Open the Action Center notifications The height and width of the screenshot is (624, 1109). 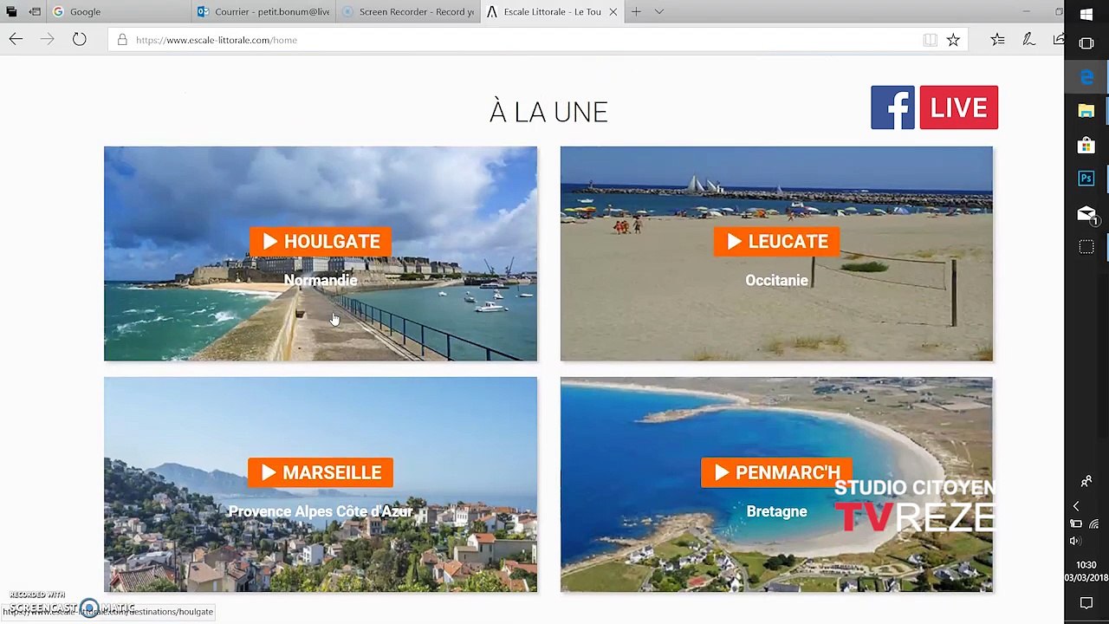coord(1086,603)
